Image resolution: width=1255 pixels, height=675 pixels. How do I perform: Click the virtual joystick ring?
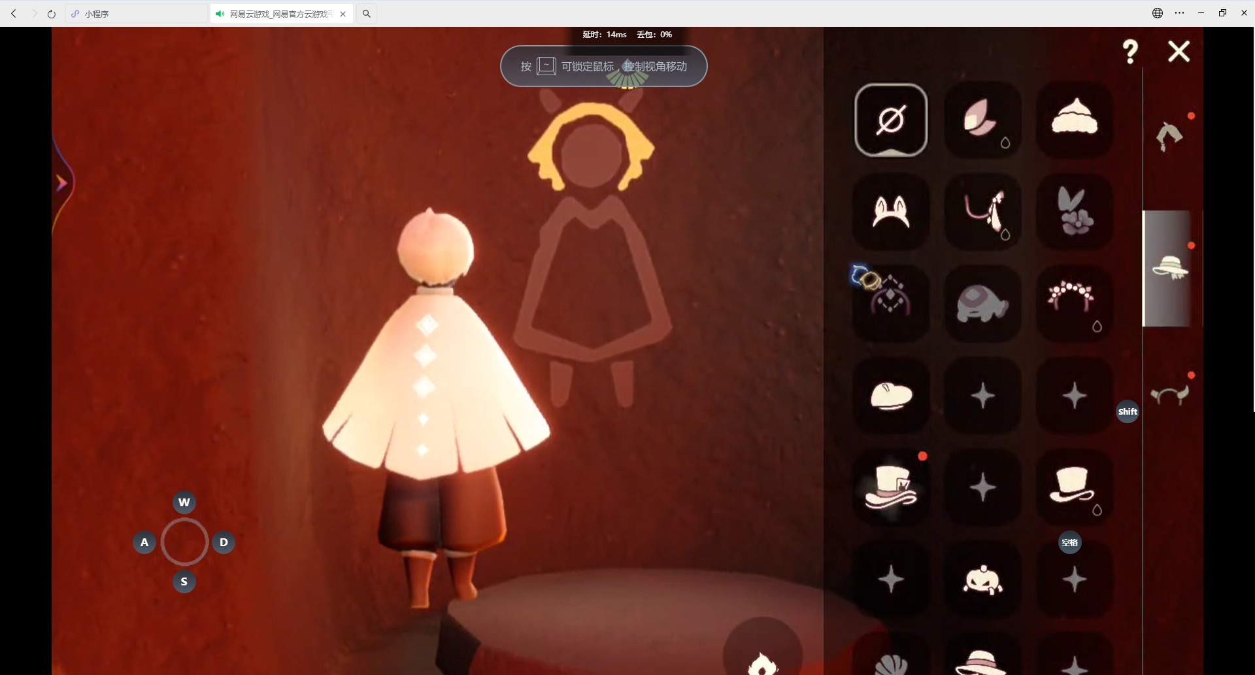click(184, 542)
